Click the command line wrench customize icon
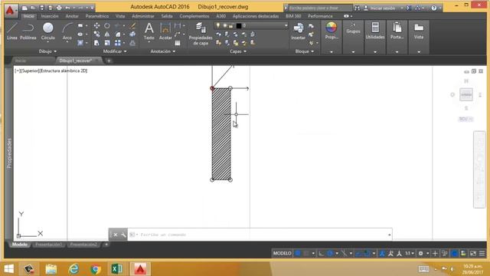Screen dimensions: 490x276 pyautogui.click(x=123, y=235)
